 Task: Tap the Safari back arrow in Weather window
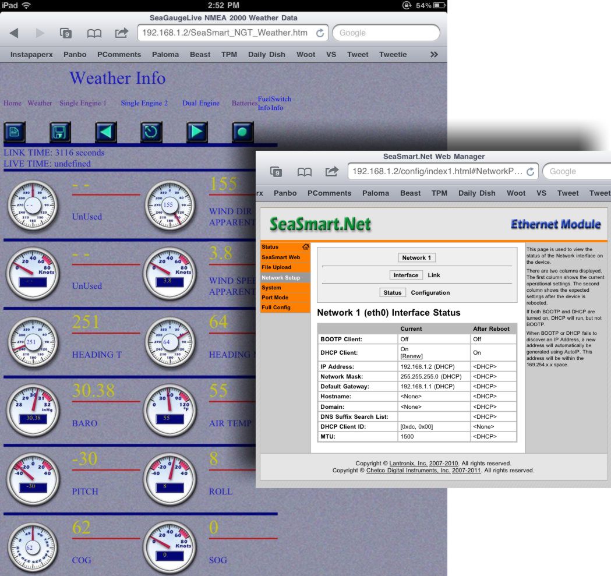14,33
